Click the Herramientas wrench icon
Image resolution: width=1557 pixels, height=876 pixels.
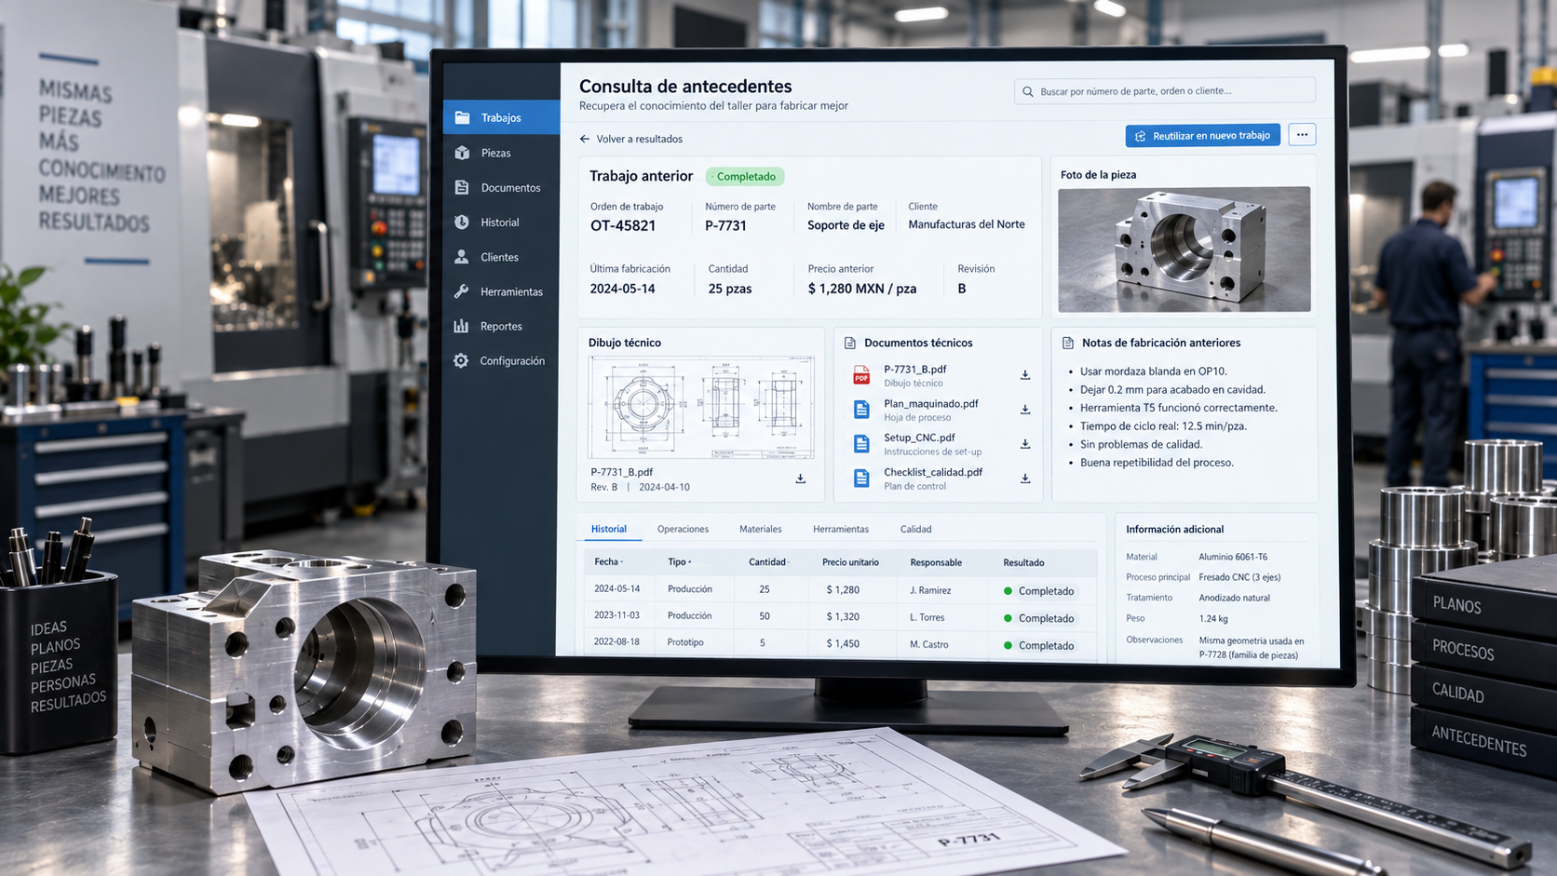462,291
